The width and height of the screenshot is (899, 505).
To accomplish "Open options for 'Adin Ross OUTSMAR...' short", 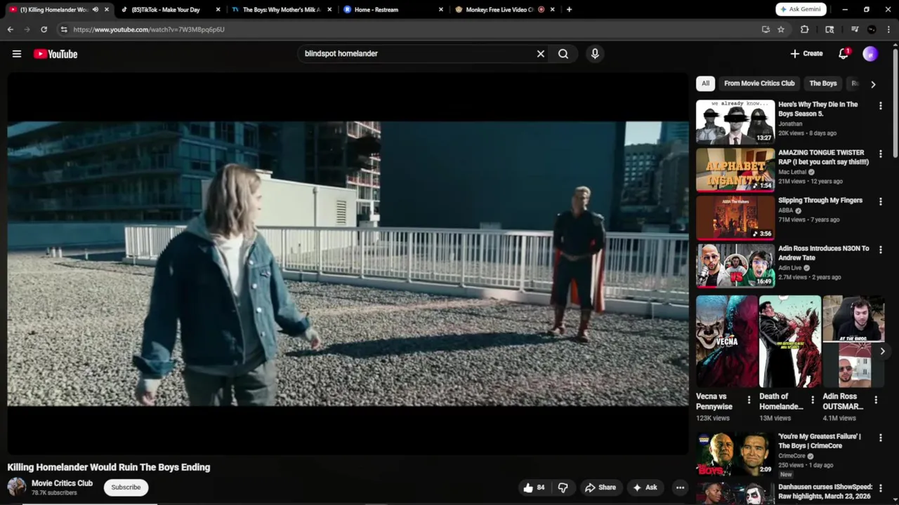I will pos(876,400).
